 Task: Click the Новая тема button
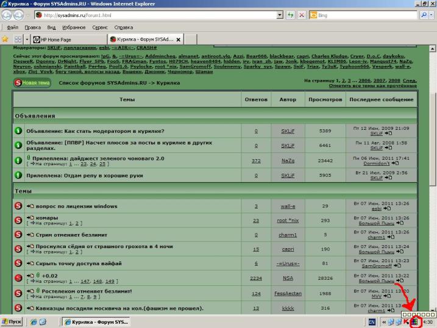[x=32, y=83]
